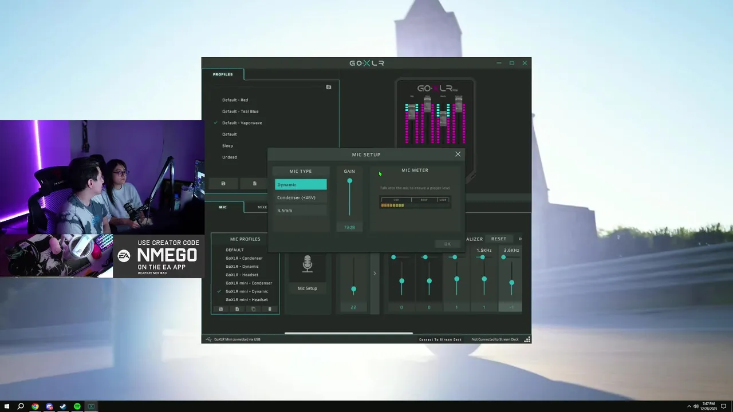
Task: Adjust the 2.6KHz frequency horizontal knob
Action: coord(503,257)
